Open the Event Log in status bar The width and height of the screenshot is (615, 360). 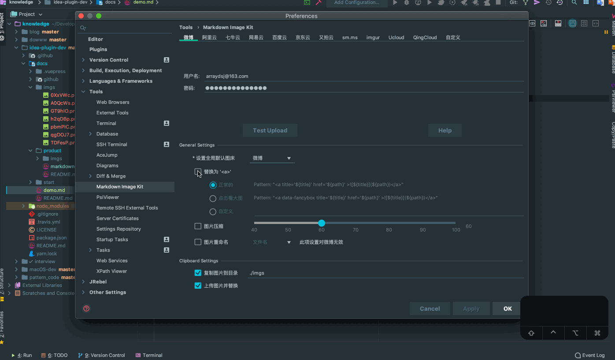tap(589, 355)
